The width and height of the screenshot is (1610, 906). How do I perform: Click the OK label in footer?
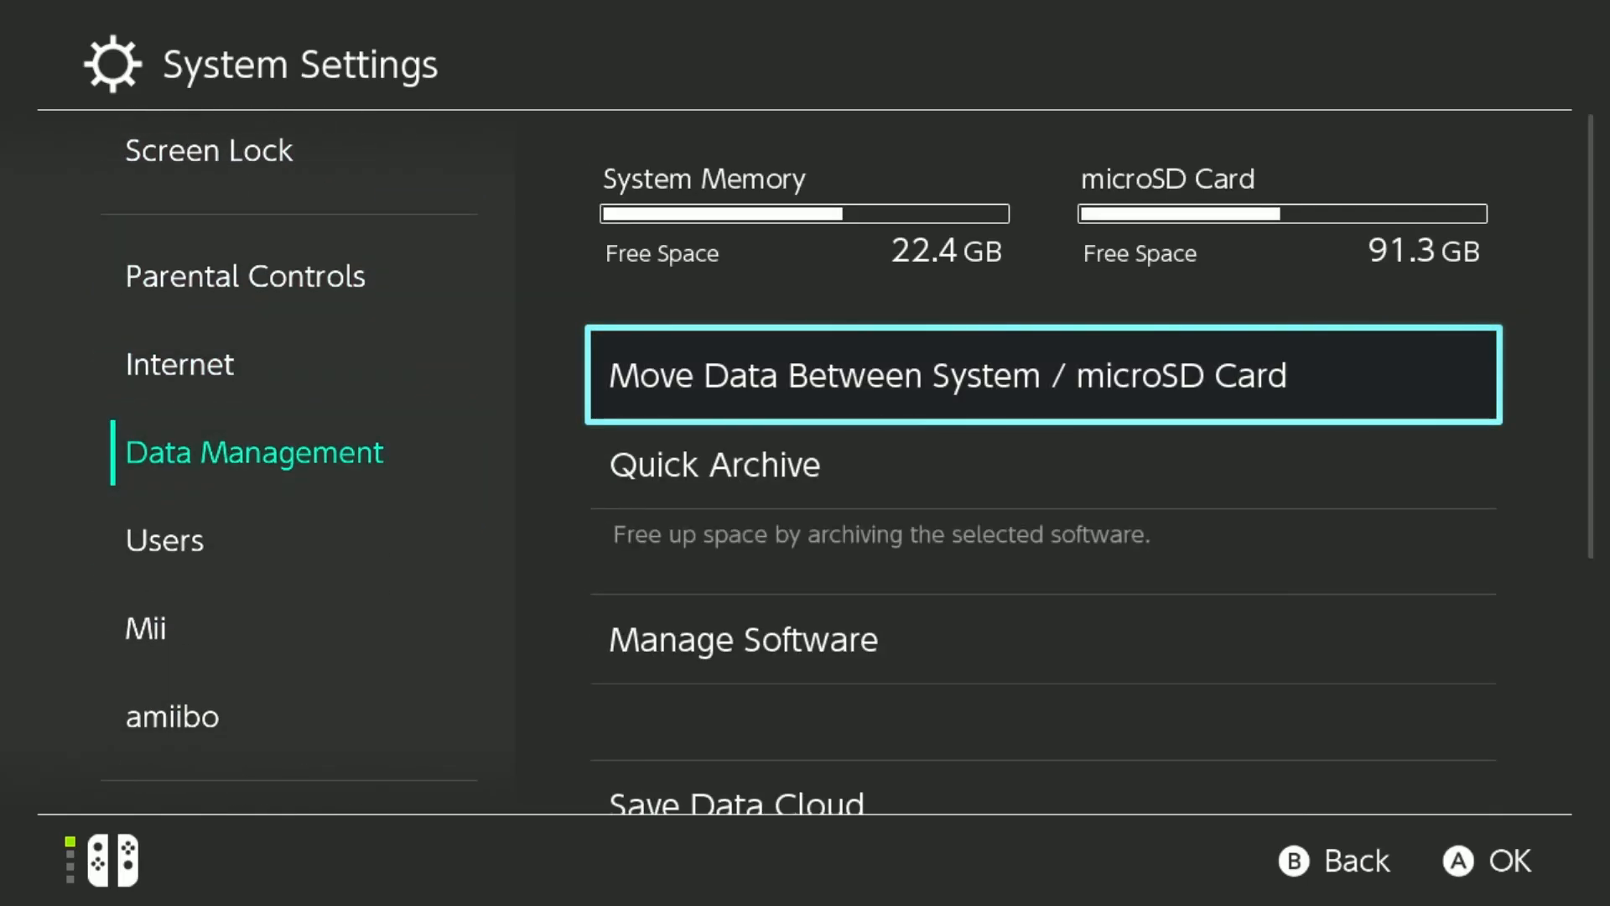click(1509, 861)
